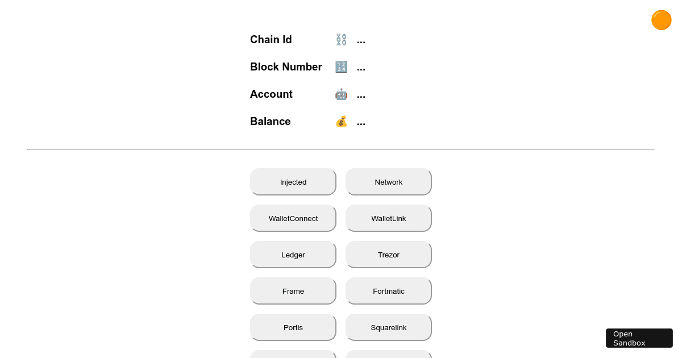Image resolution: width=682 pixels, height=358 pixels.
Task: Open the Portis wallet connector
Action: pos(293,327)
